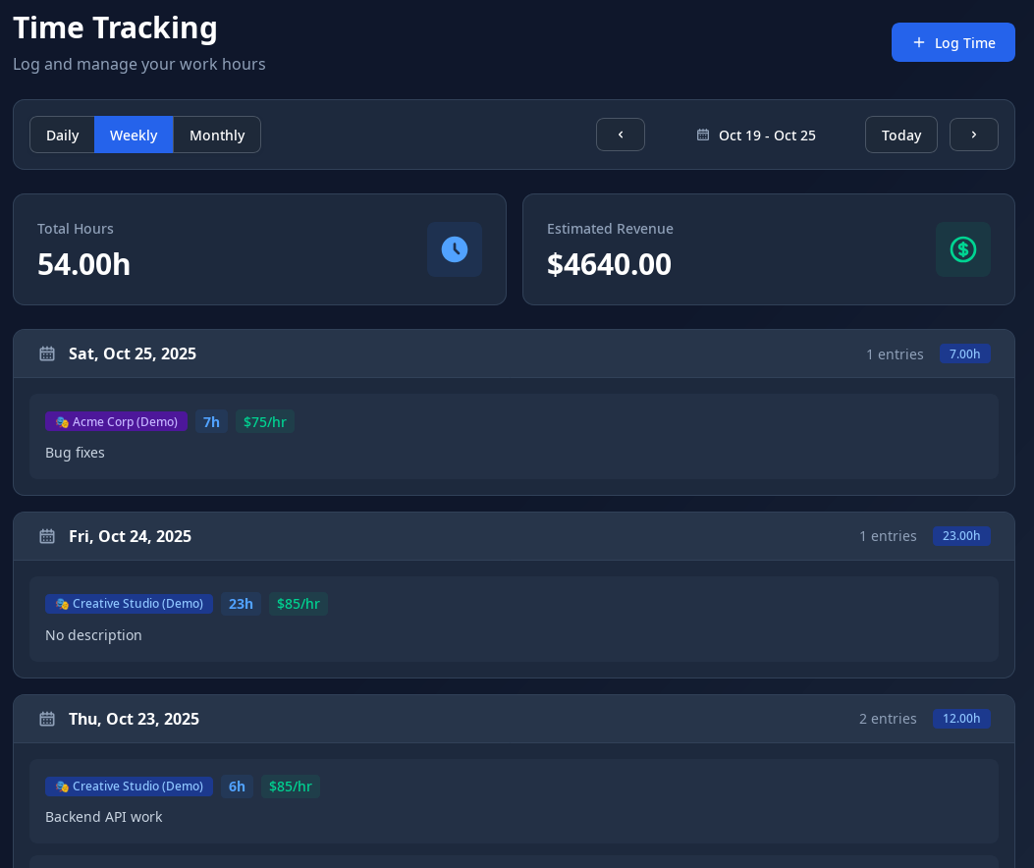Screen dimensions: 1034x868
Task: Click calendar icon next to Oct 19 - Oct 25
Action: (703, 135)
